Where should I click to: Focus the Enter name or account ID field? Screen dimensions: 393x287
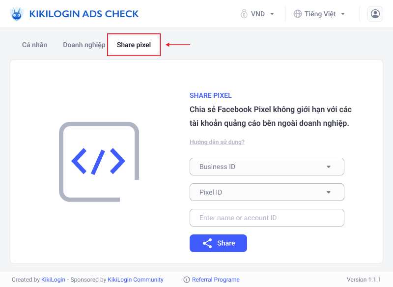[267, 218]
